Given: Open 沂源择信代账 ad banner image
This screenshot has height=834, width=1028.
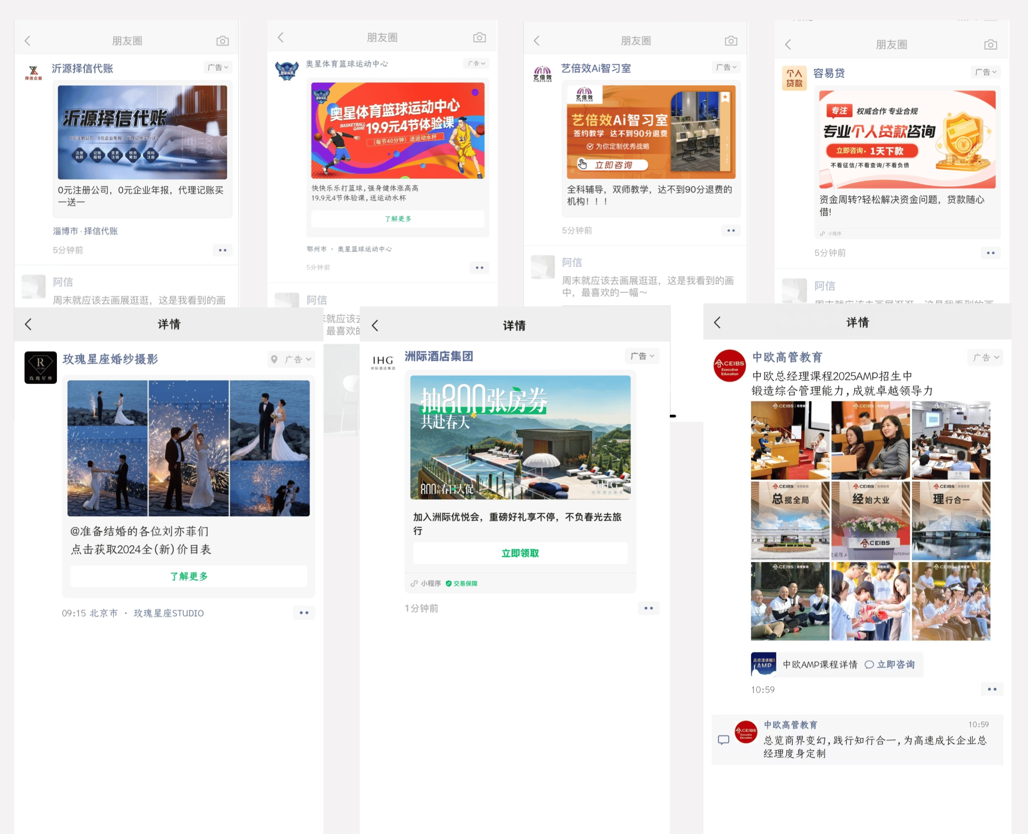Looking at the screenshot, I should (142, 132).
